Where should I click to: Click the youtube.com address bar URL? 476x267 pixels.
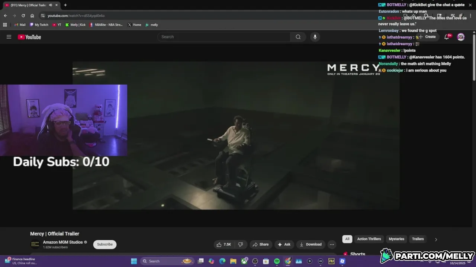click(76, 16)
